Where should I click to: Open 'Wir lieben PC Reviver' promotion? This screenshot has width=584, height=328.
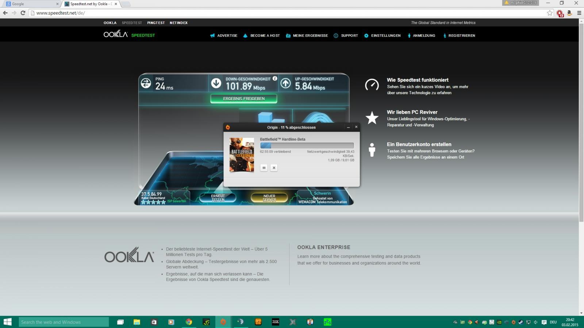(x=412, y=112)
